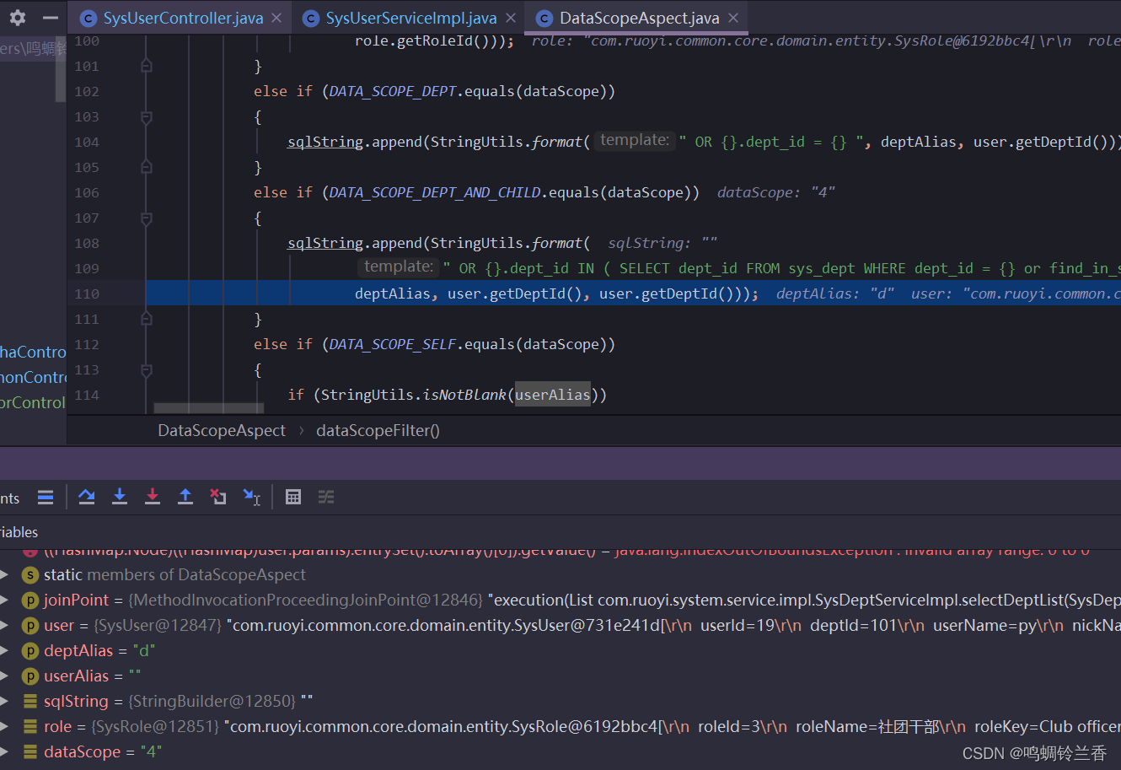The image size is (1121, 770).
Task: Select the DataScopeAspect.java tab
Action: (x=640, y=18)
